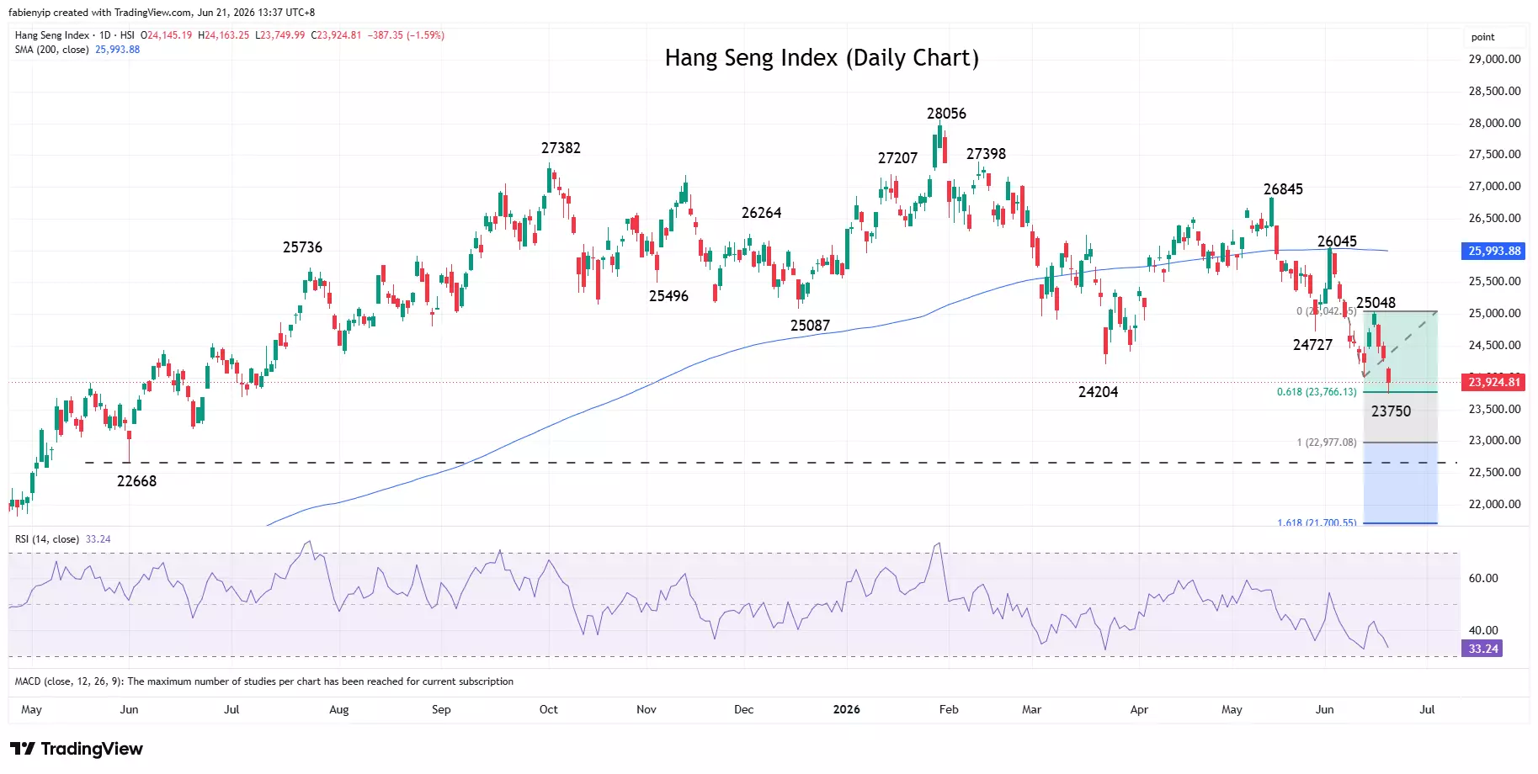Click the 'point' unit label above price axis
The height and width of the screenshot is (774, 1538).
(x=1482, y=37)
